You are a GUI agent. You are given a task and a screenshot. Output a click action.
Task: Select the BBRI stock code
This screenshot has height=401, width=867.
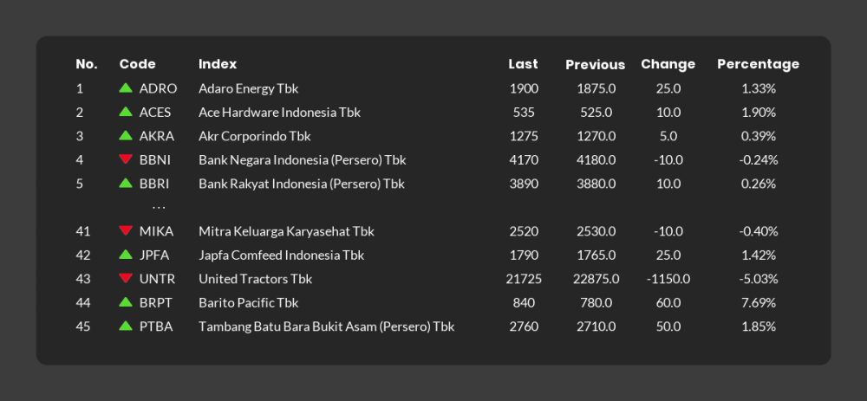pos(154,184)
